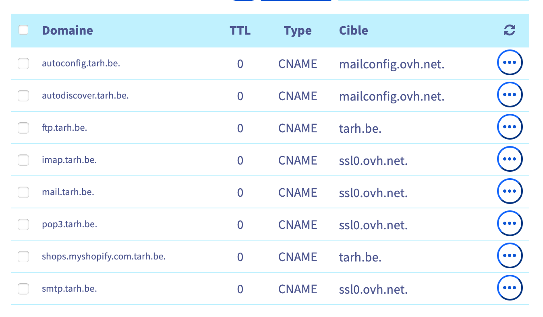Click the Domaine column header

(67, 31)
